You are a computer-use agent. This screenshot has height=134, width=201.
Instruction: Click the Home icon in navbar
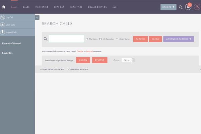point(4,7)
